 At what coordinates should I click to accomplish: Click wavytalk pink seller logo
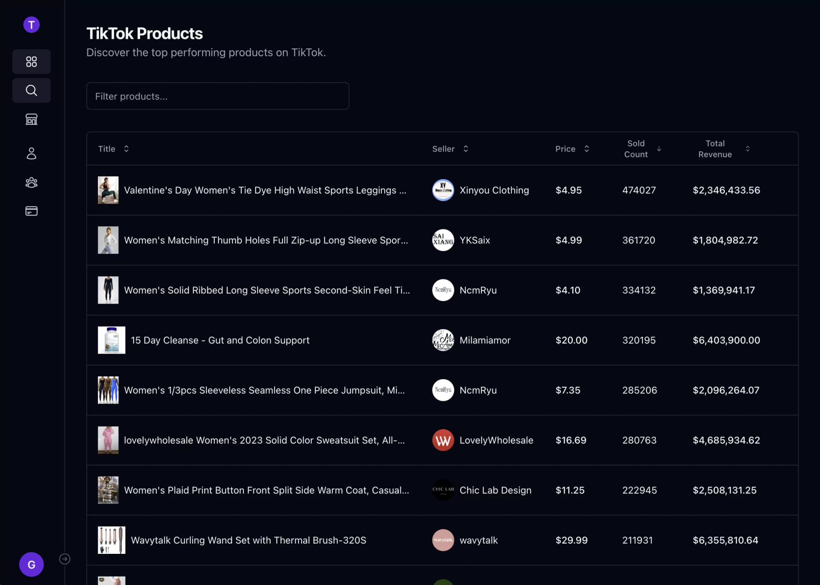[443, 540]
